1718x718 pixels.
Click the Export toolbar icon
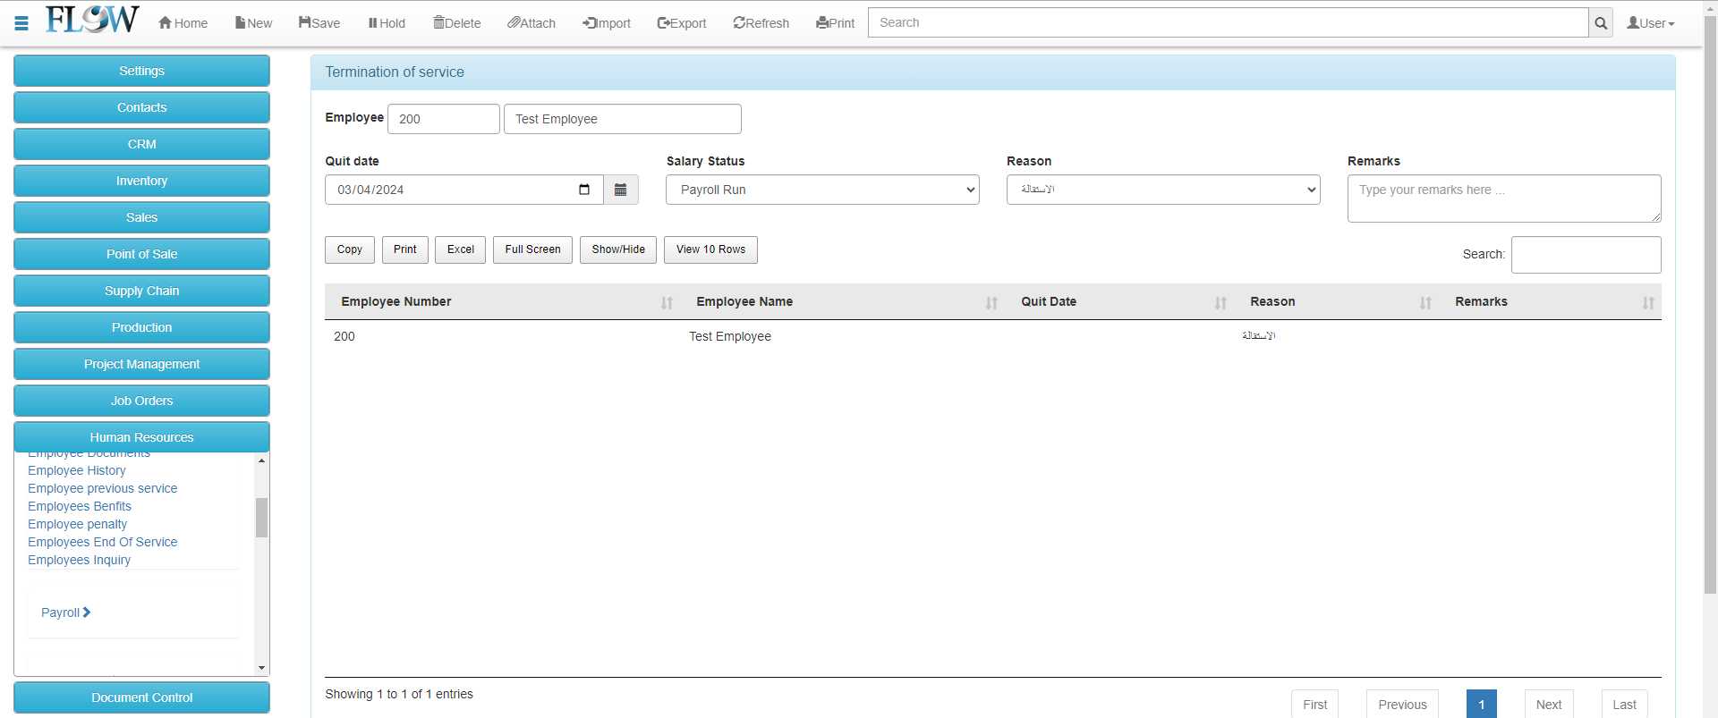(x=663, y=22)
